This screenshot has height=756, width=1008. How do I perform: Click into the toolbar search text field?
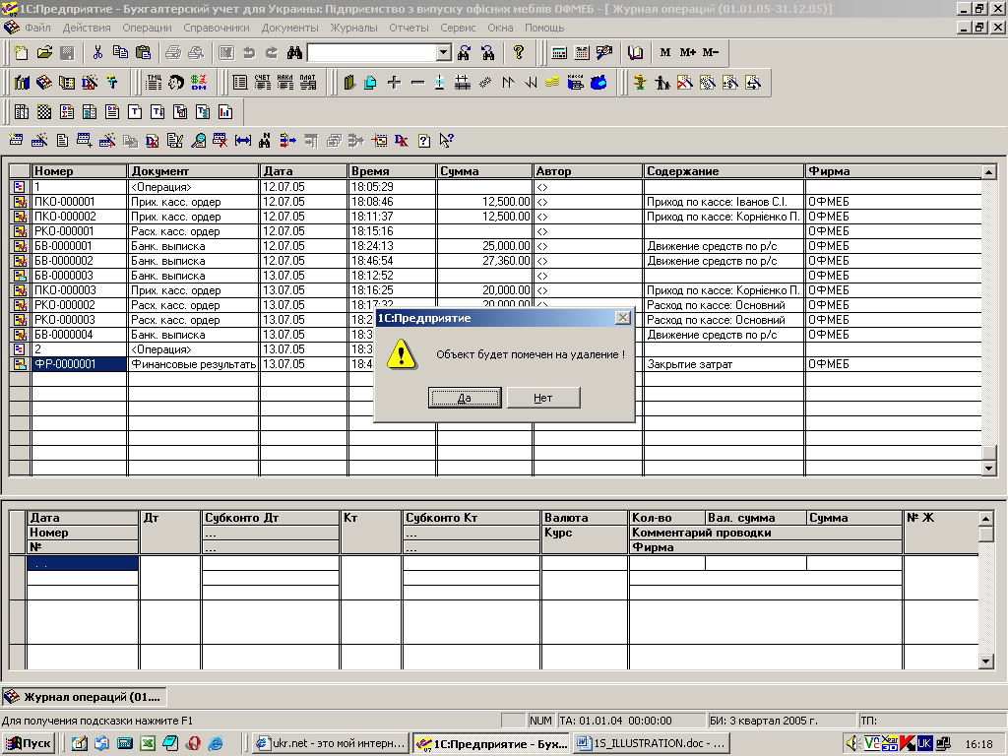372,53
